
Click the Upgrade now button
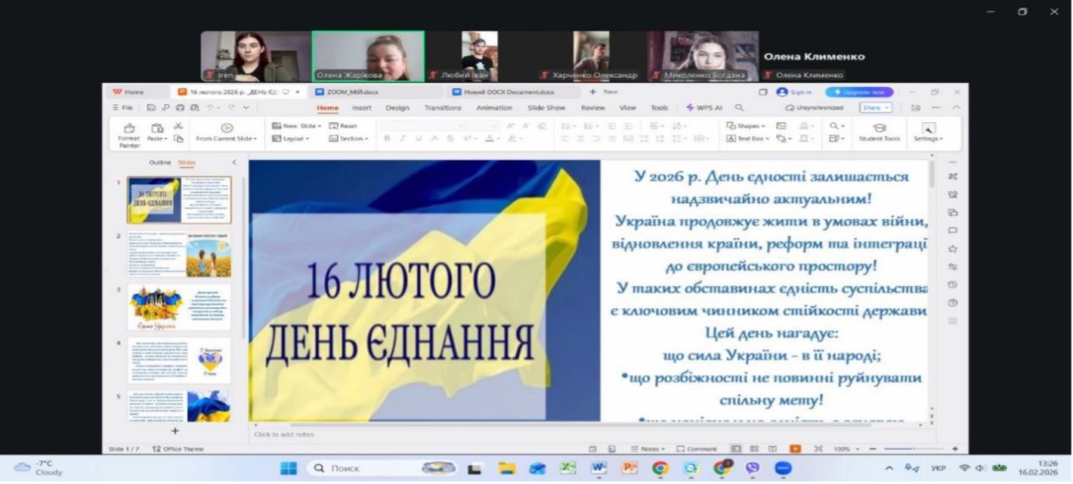[x=859, y=92]
